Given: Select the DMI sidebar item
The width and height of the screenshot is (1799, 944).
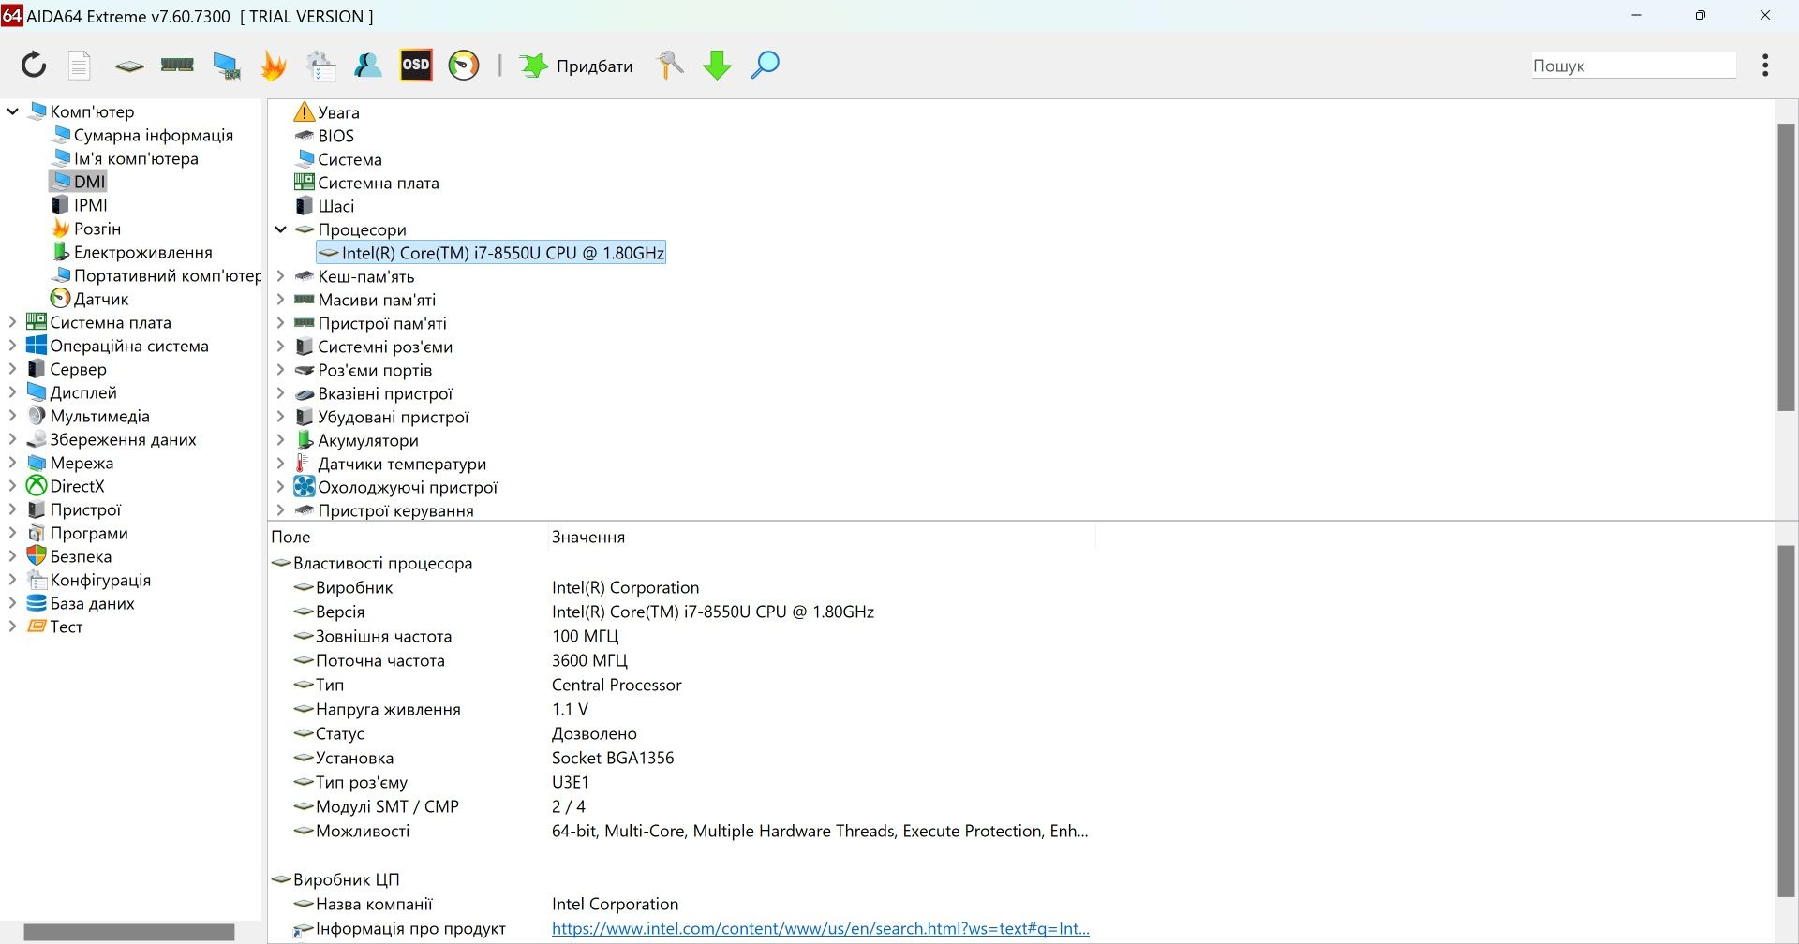Looking at the screenshot, I should point(79,182).
